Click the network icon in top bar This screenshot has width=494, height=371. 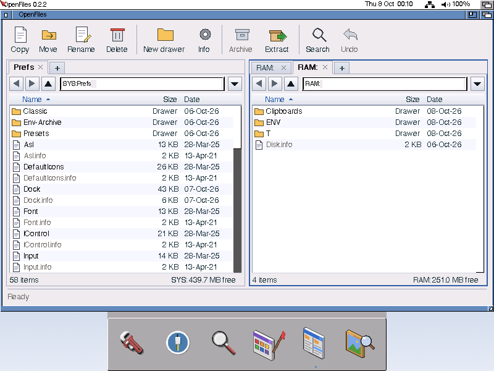[x=430, y=4]
